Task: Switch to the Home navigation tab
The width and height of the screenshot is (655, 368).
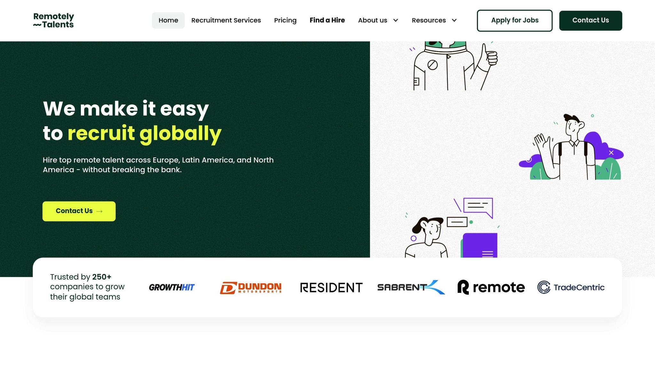Action: tap(168, 20)
